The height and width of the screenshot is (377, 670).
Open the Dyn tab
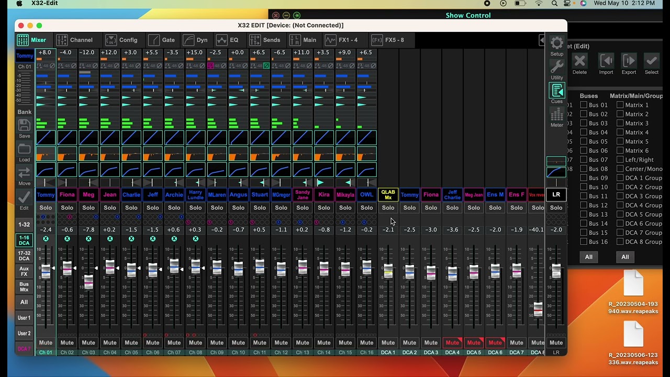coord(196,40)
